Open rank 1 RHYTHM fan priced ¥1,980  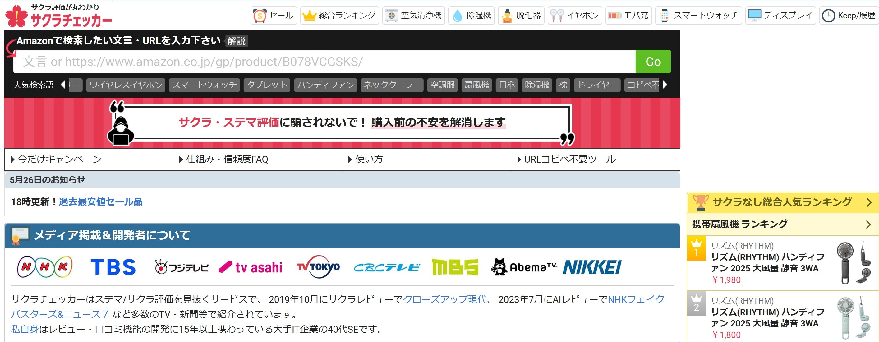point(783,263)
